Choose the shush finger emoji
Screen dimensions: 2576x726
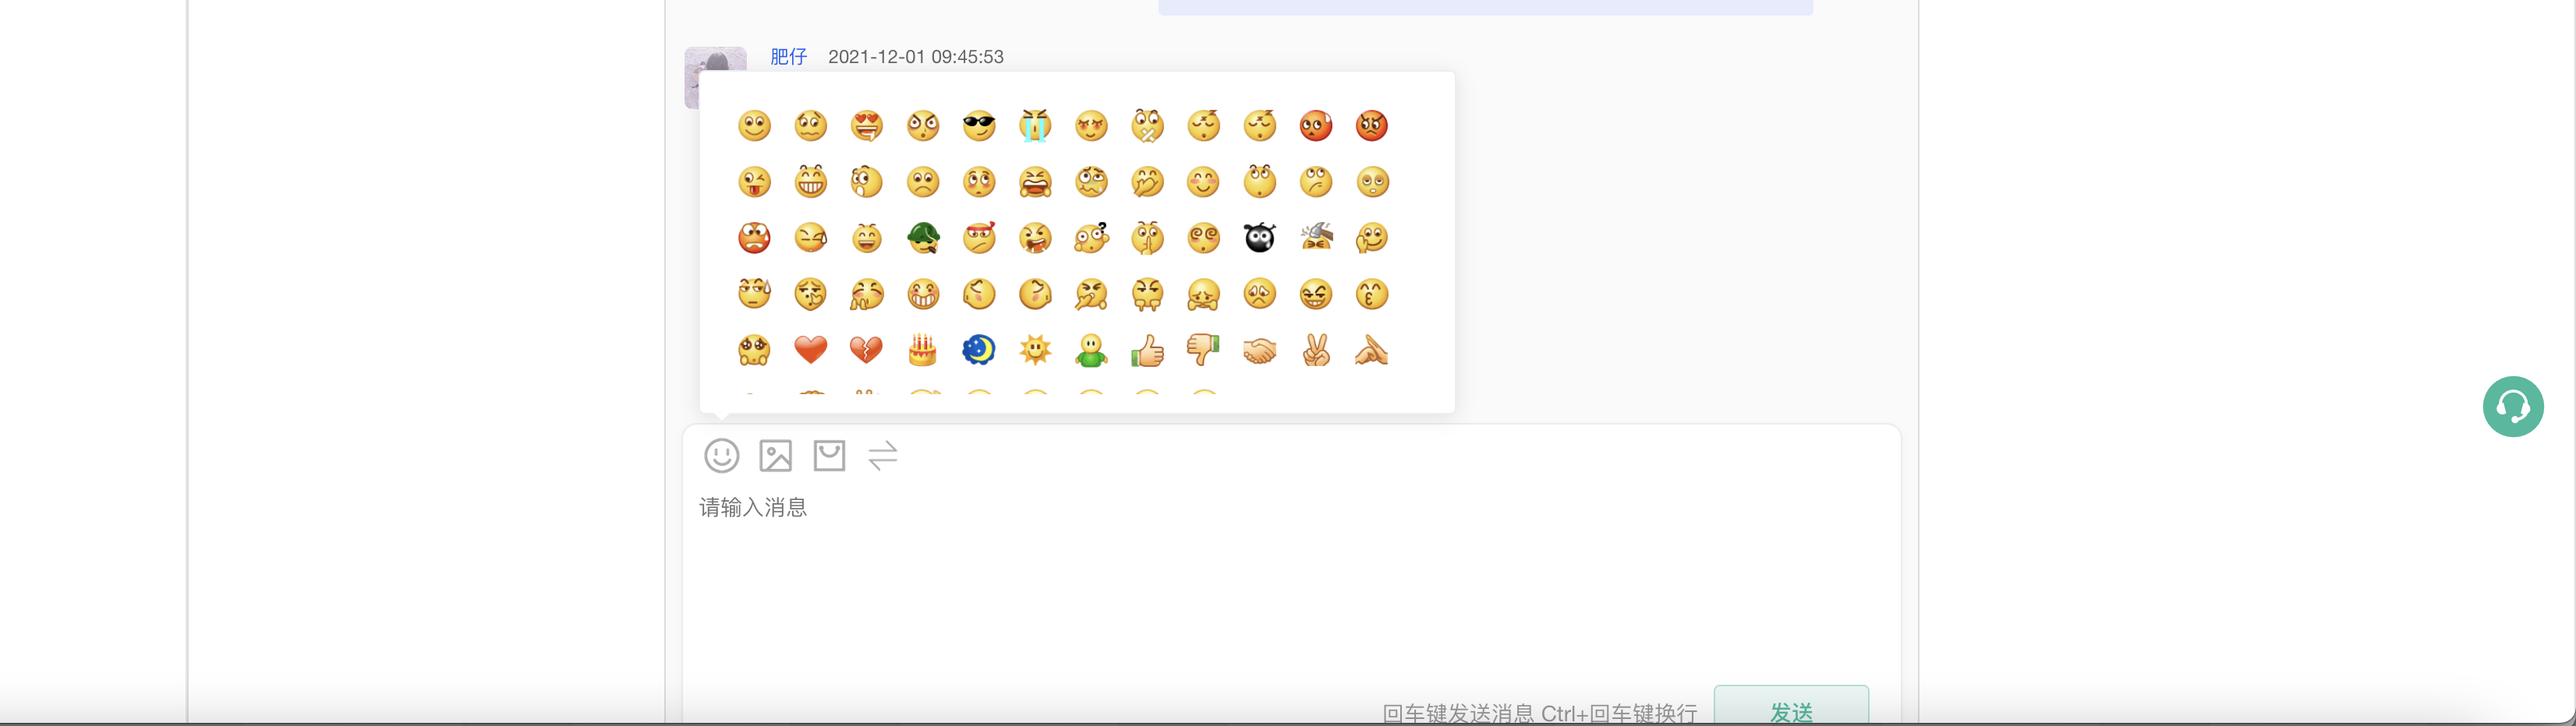click(x=1147, y=238)
